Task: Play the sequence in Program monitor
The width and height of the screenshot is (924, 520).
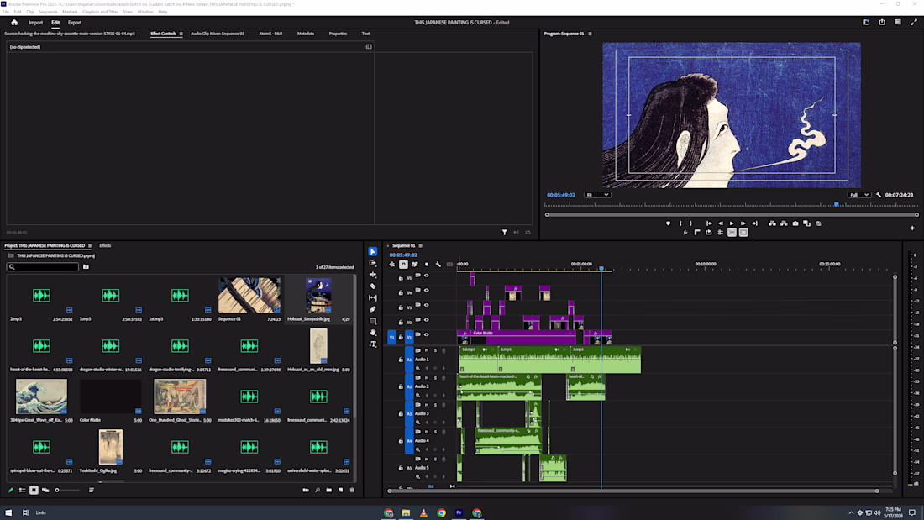Action: coord(732,223)
